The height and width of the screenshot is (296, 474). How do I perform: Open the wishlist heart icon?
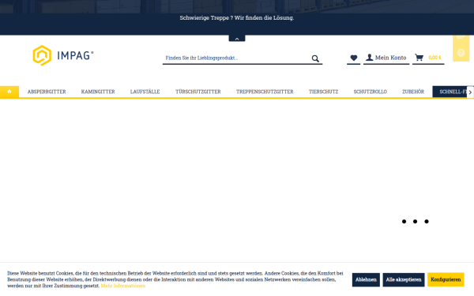pyautogui.click(x=354, y=58)
